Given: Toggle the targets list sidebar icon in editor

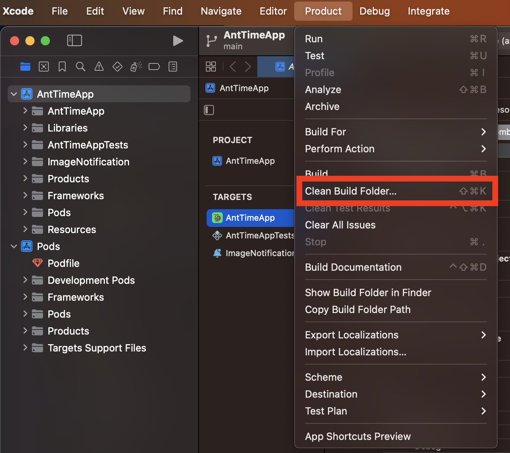Looking at the screenshot, I should (209, 110).
